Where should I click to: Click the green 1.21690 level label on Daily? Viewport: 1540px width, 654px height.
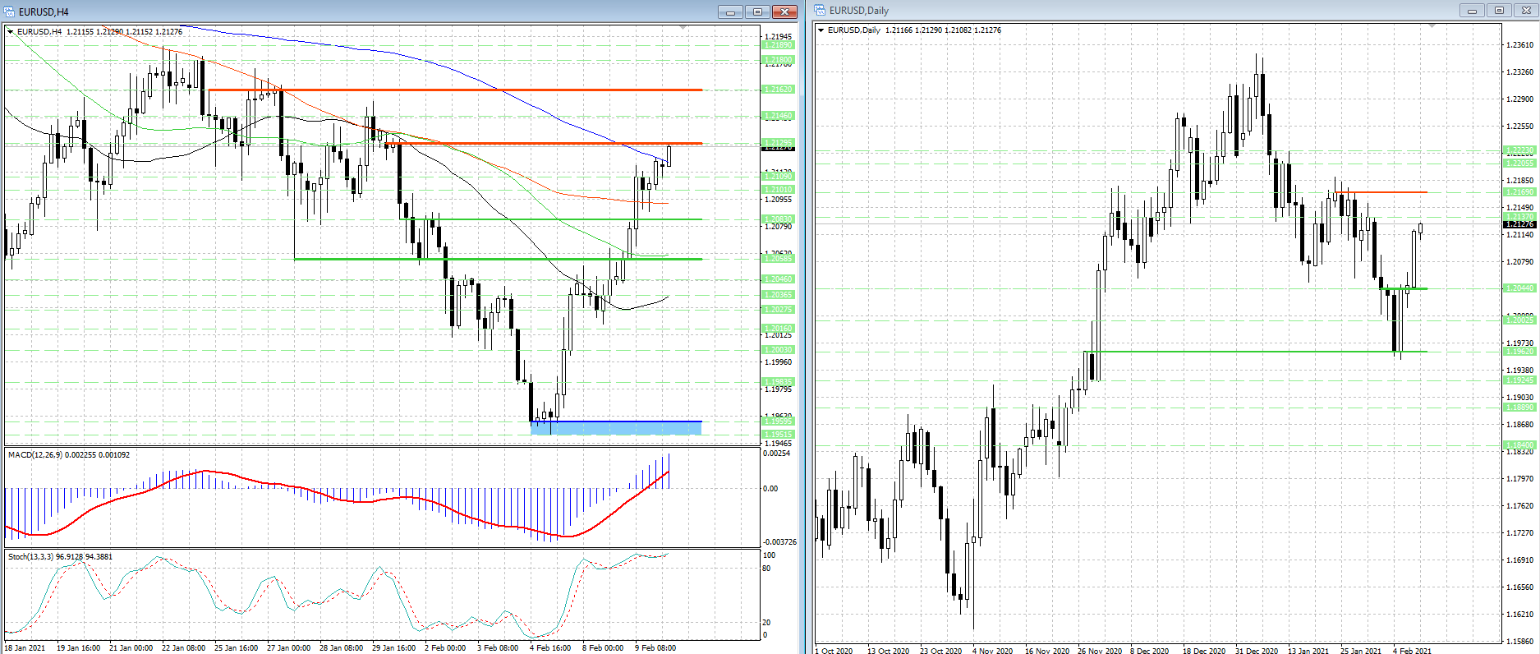tap(1519, 192)
